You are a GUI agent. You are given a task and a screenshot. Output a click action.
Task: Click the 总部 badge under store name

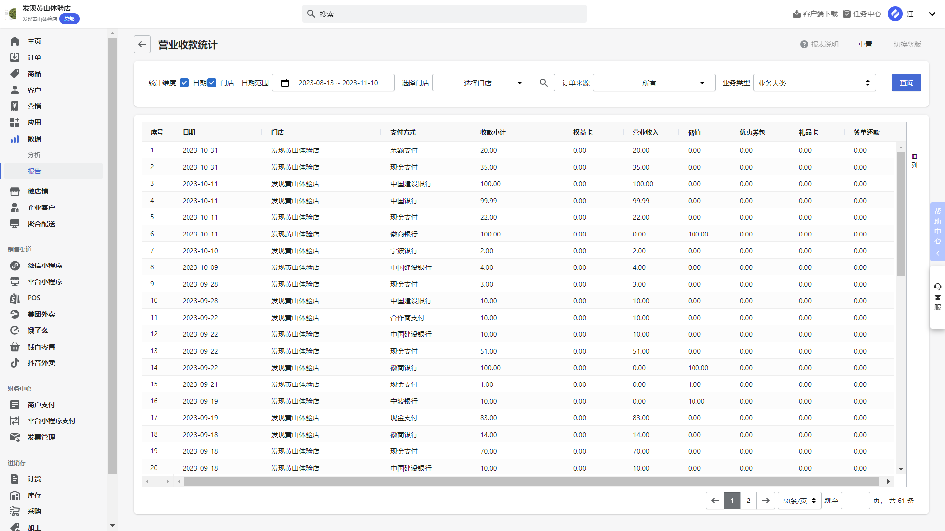pos(69,19)
